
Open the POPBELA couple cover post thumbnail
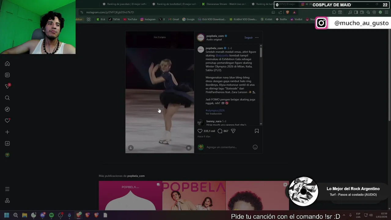click(194, 196)
